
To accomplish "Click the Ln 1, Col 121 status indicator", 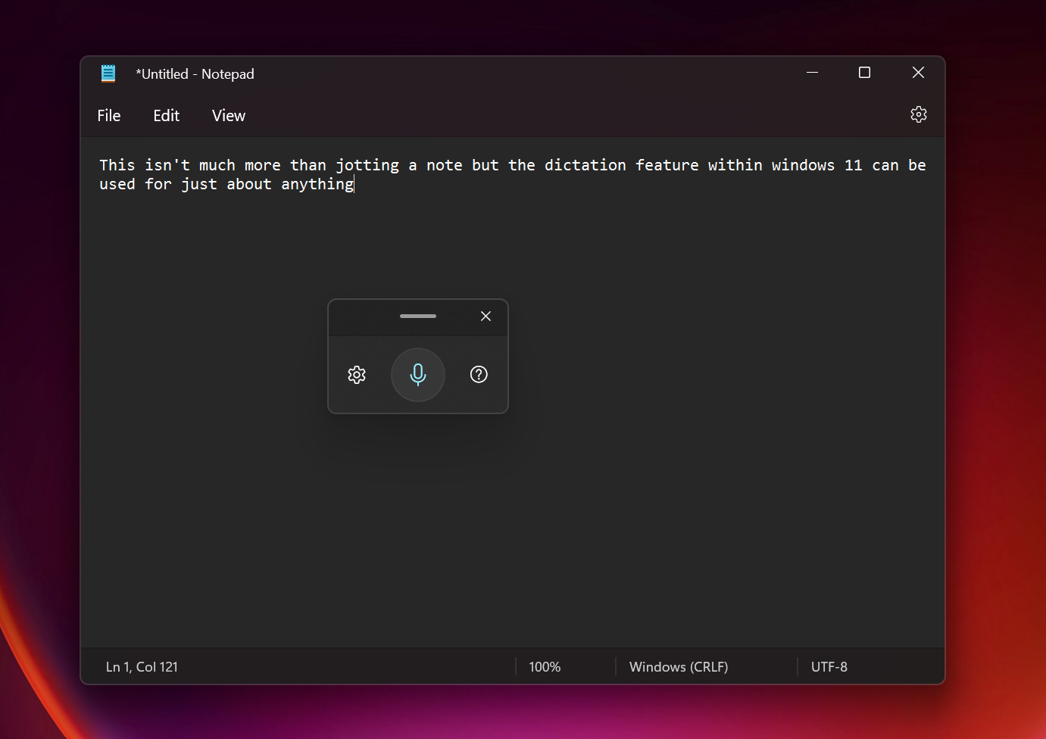I will 142,667.
